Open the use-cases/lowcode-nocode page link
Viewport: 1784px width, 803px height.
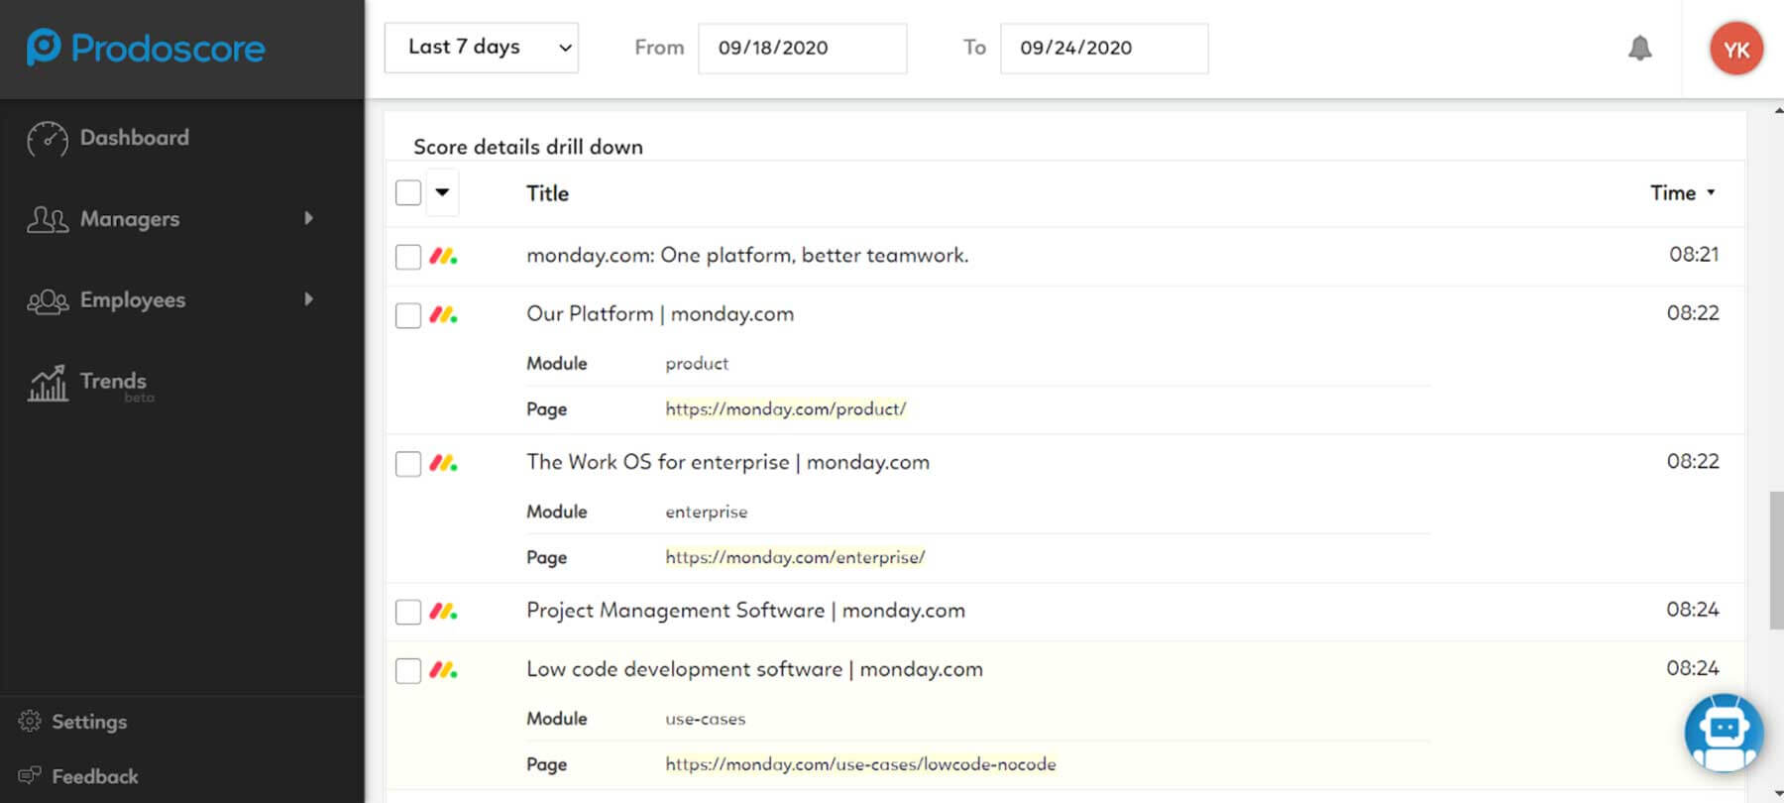point(860,764)
